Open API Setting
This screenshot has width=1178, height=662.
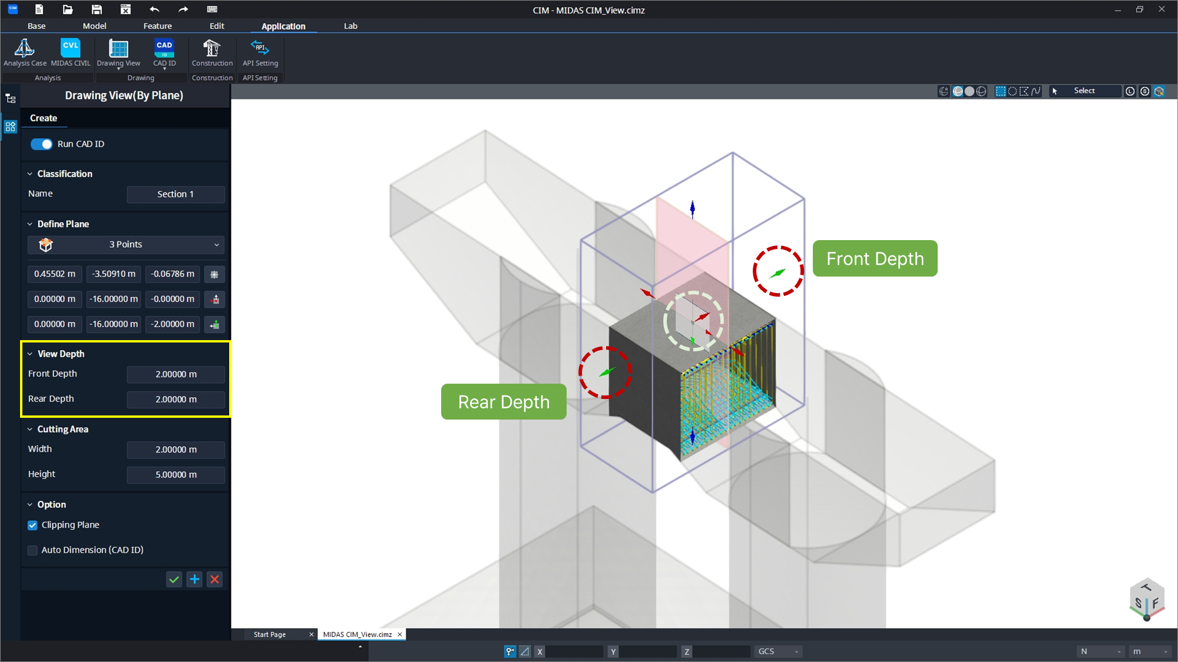[260, 53]
